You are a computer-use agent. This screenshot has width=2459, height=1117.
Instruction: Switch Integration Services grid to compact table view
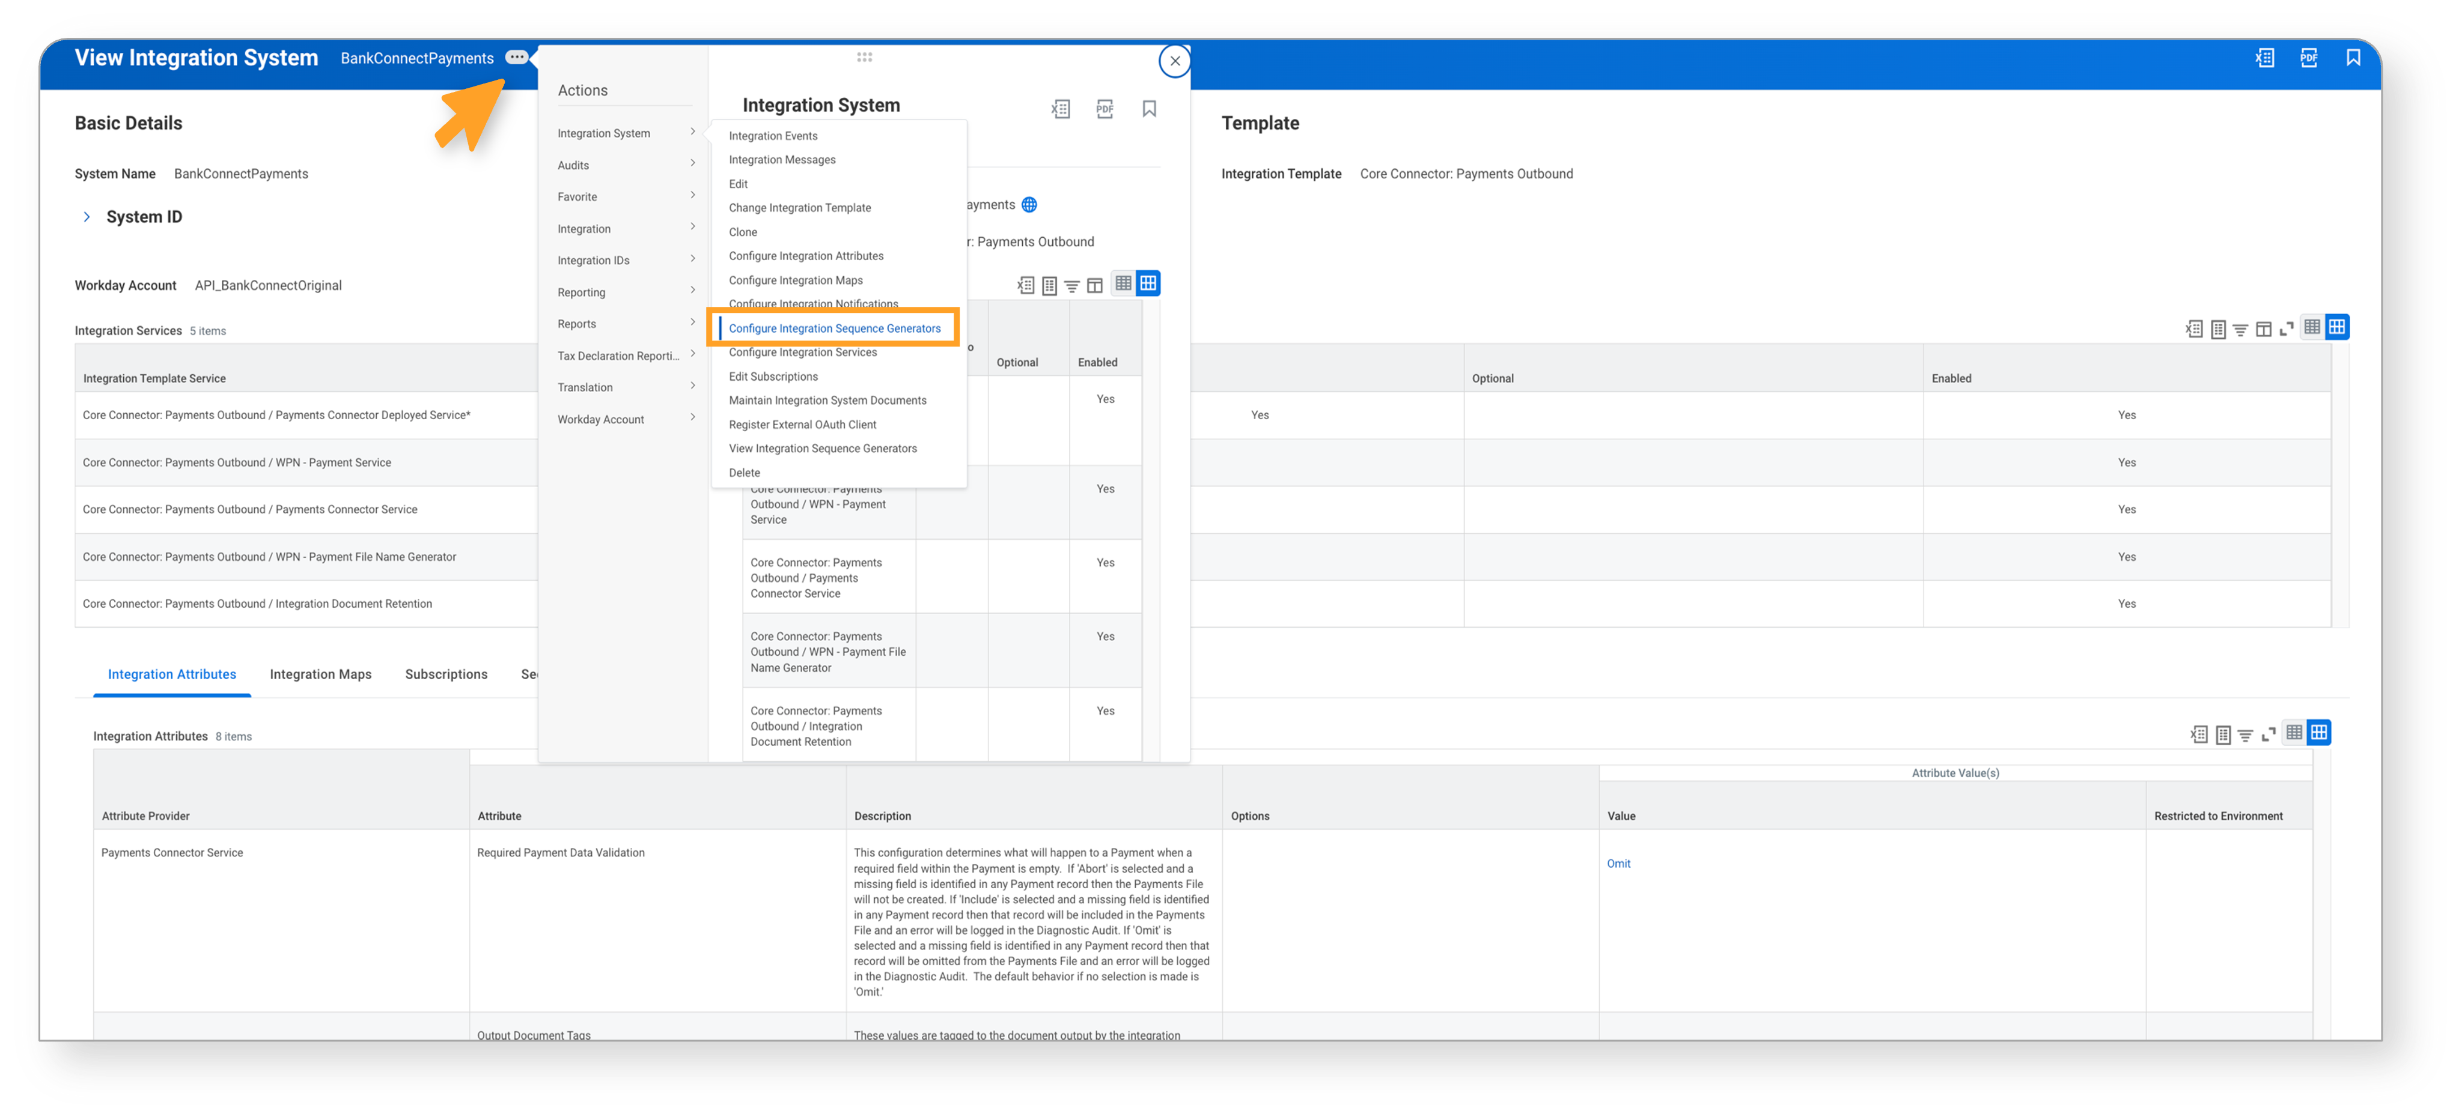pyautogui.click(x=2312, y=327)
